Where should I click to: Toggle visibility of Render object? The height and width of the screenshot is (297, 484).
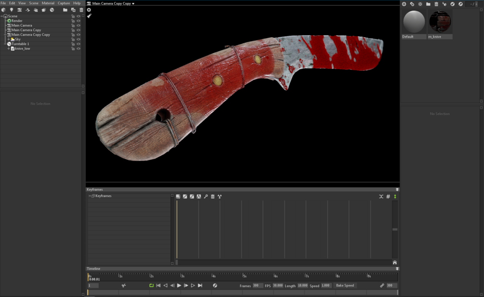coord(78,21)
